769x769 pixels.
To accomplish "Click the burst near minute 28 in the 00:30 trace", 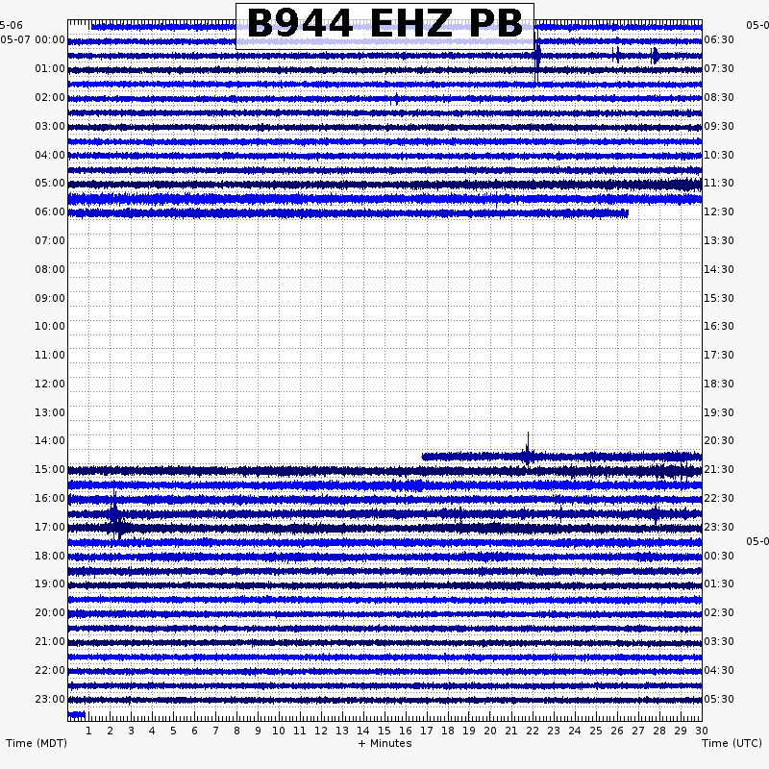I will 656,56.
